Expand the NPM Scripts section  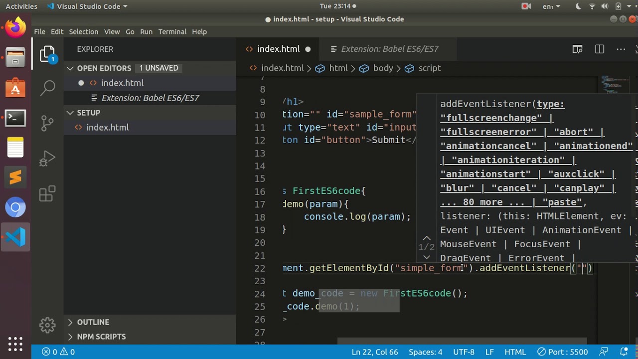[150, 337]
